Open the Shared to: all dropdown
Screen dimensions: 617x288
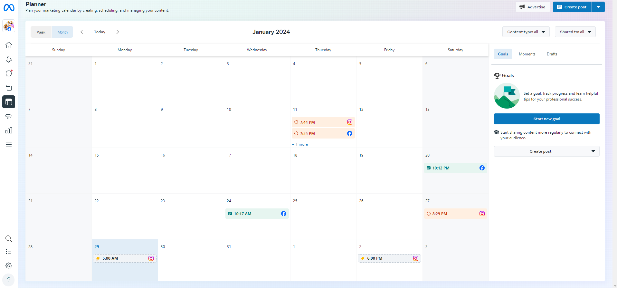tap(575, 32)
